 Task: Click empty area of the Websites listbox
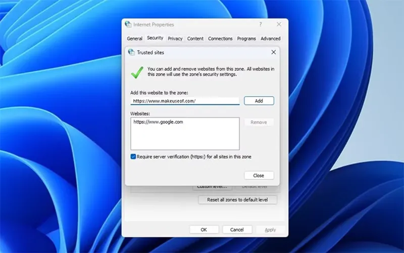pyautogui.click(x=185, y=138)
